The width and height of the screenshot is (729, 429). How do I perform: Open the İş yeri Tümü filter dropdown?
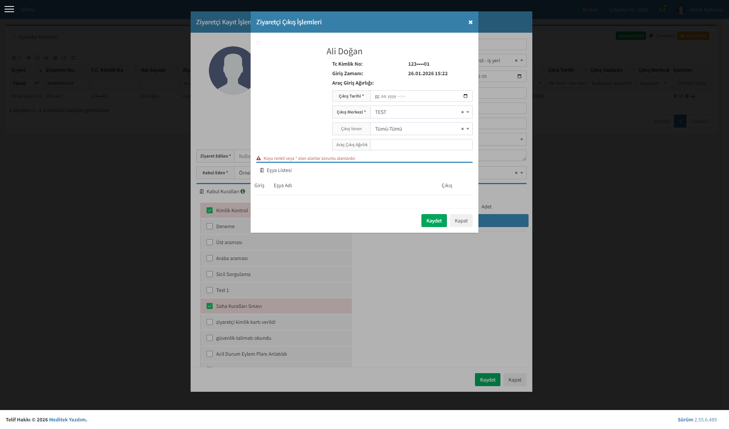click(x=26, y=83)
